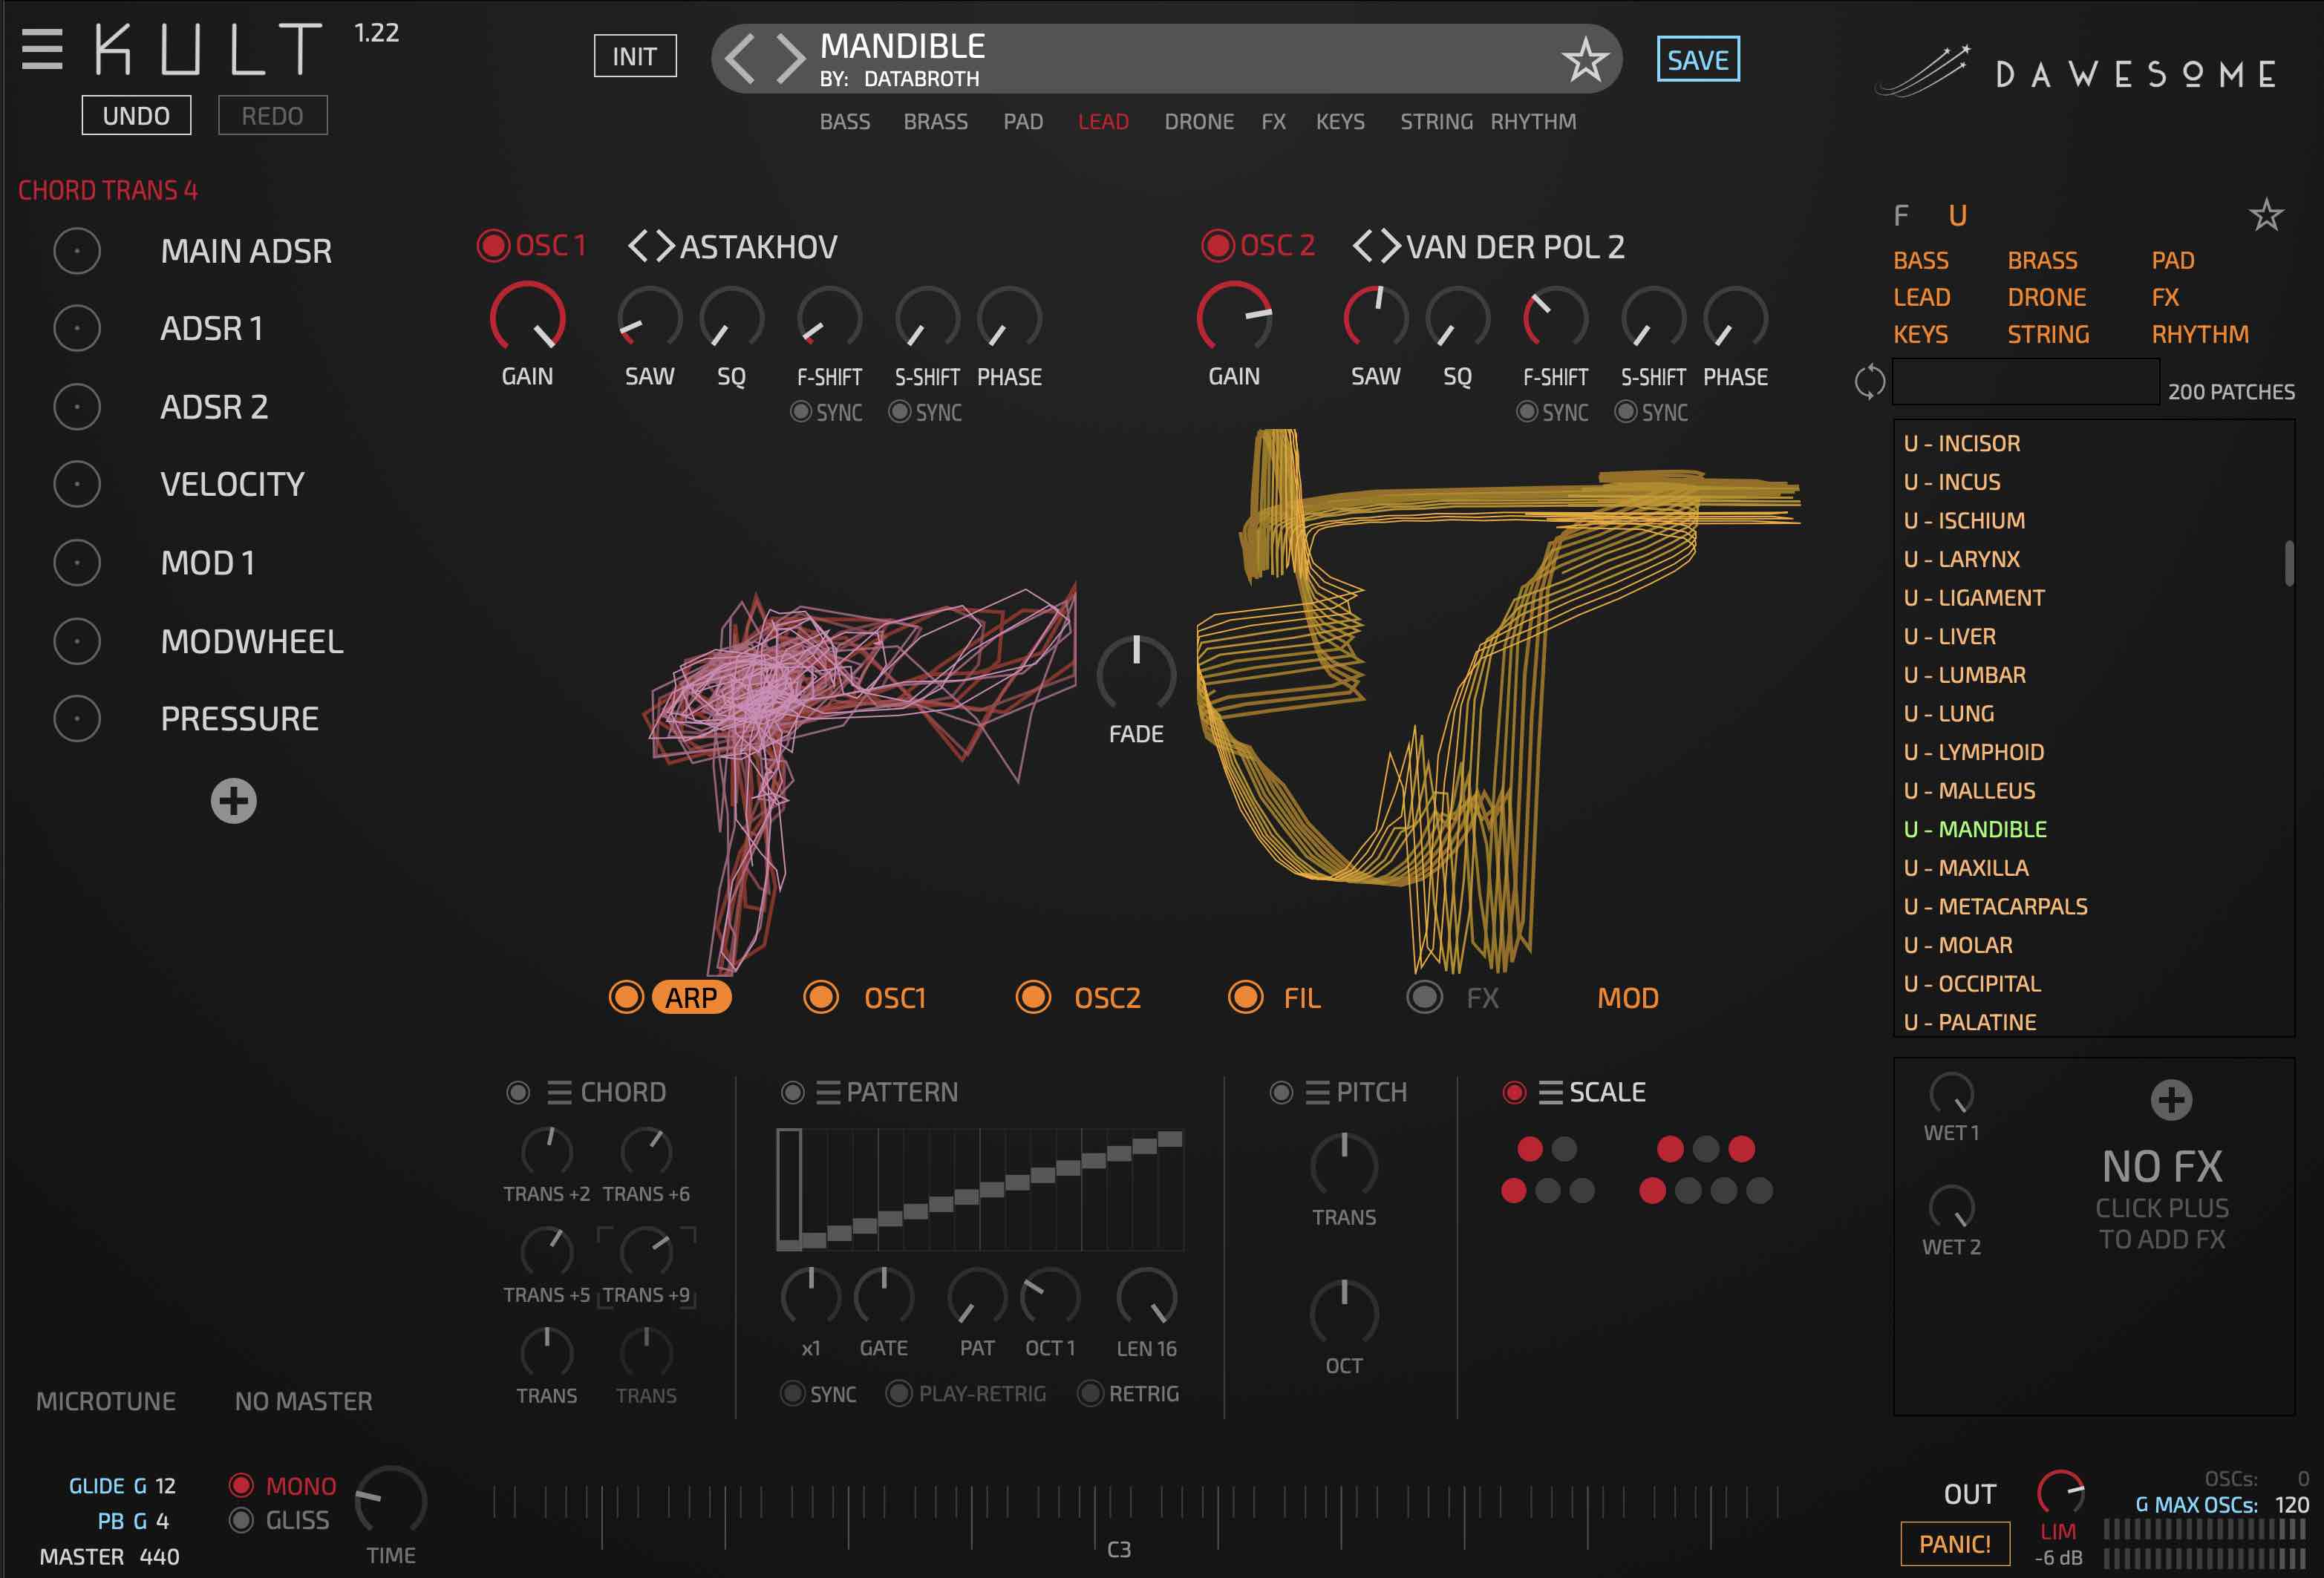Open the SCALE section menu icon

[1550, 1093]
